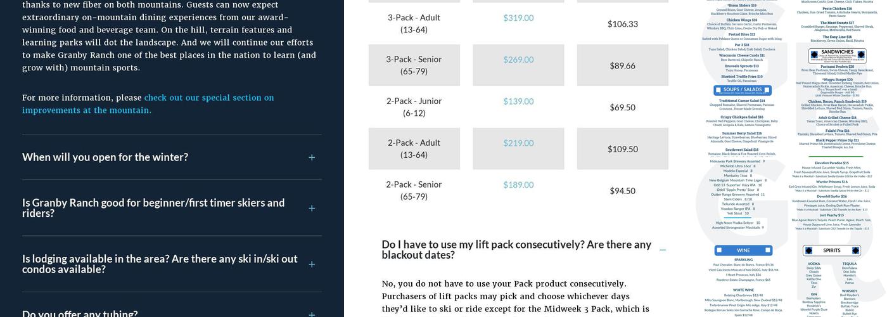Click minus icon beside lift pack question

(663, 250)
